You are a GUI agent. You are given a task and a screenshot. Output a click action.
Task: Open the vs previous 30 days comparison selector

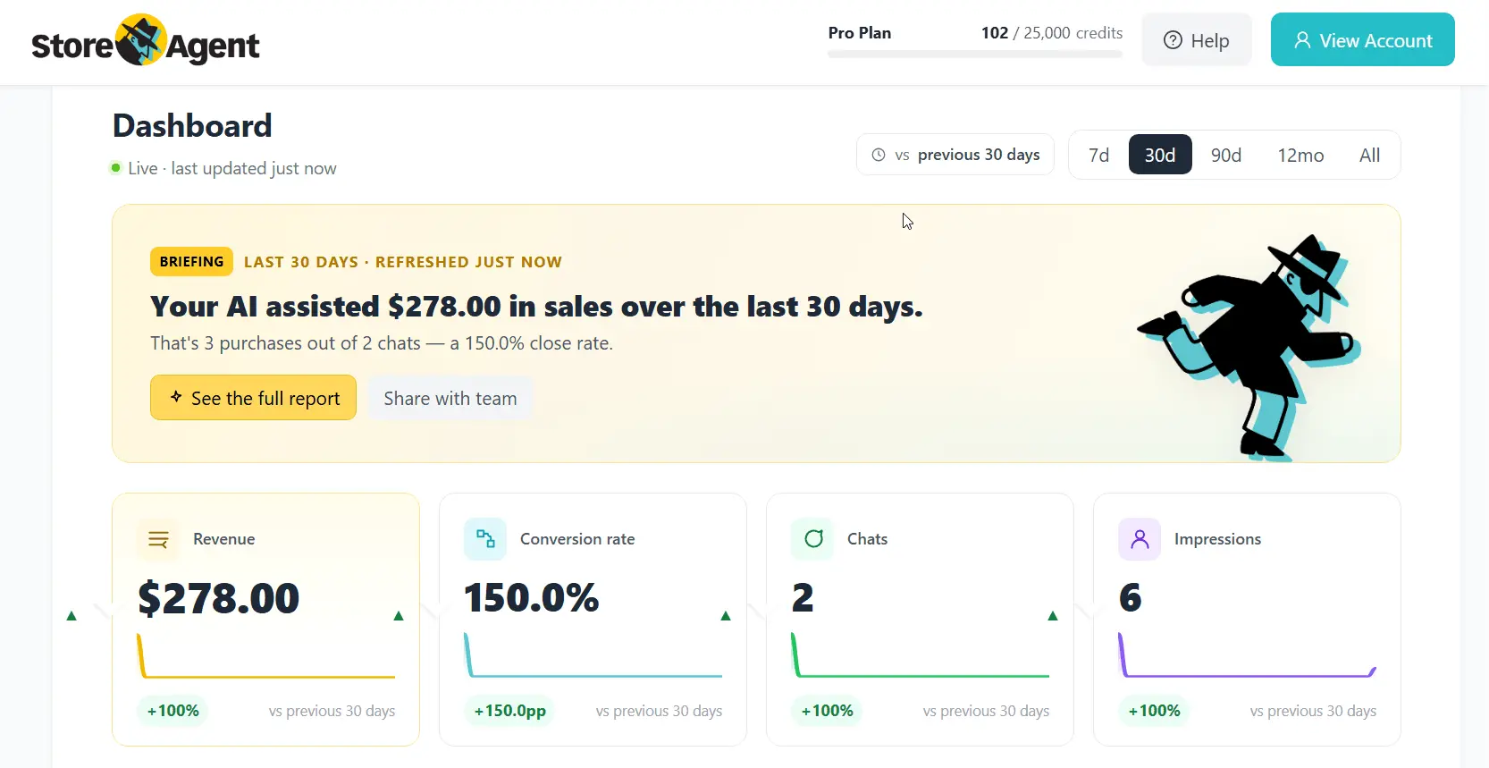pyautogui.click(x=955, y=155)
